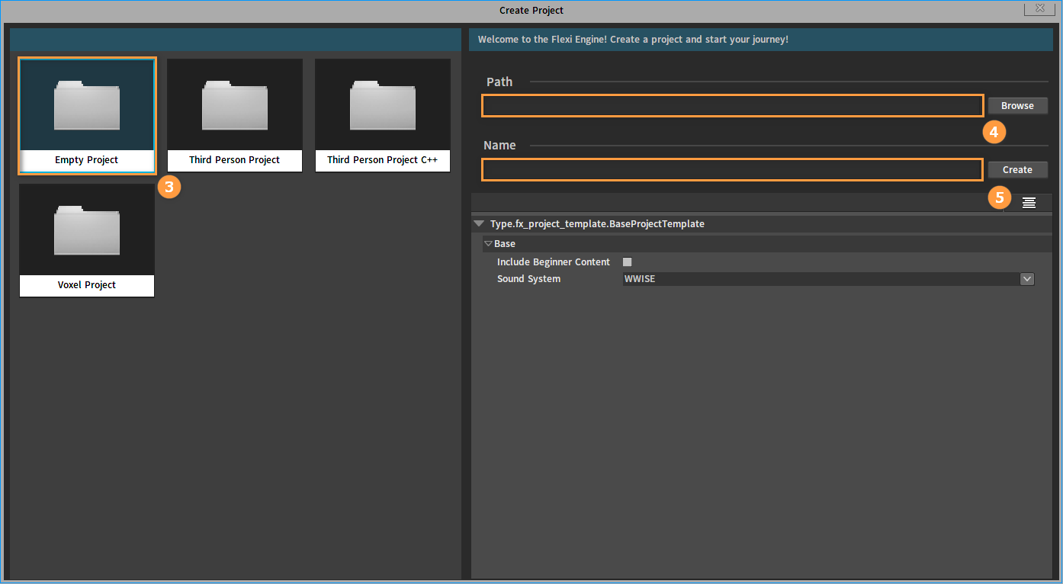Select the Voxel Project folder icon
Screen dimensions: 1063x584
[87, 230]
